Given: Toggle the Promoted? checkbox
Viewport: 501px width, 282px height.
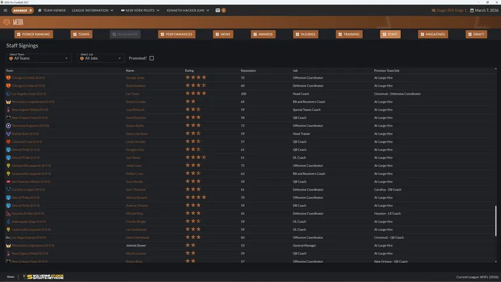Looking at the screenshot, I should 152,58.
